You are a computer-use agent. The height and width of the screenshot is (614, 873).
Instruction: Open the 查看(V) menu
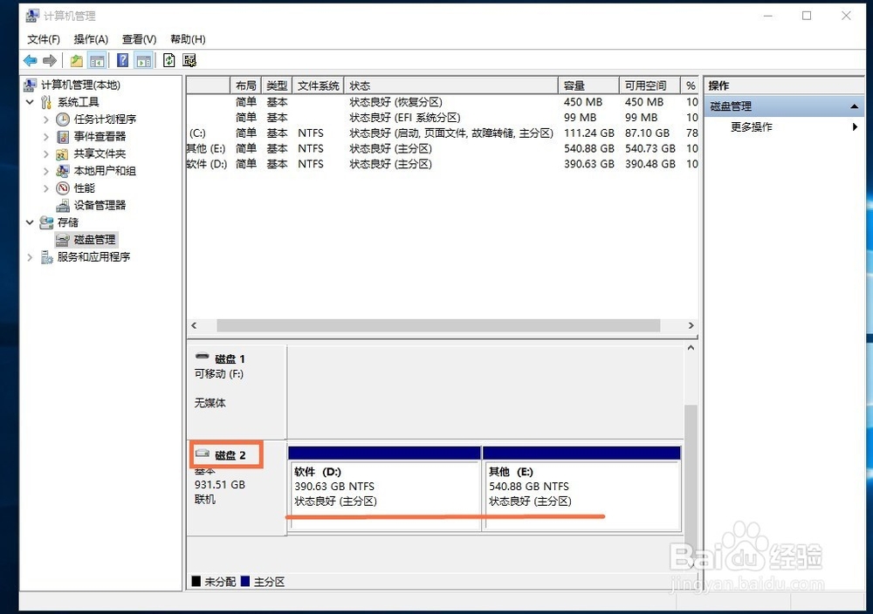click(137, 38)
